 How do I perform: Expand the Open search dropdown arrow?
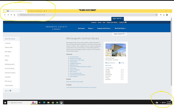coord(126,34)
